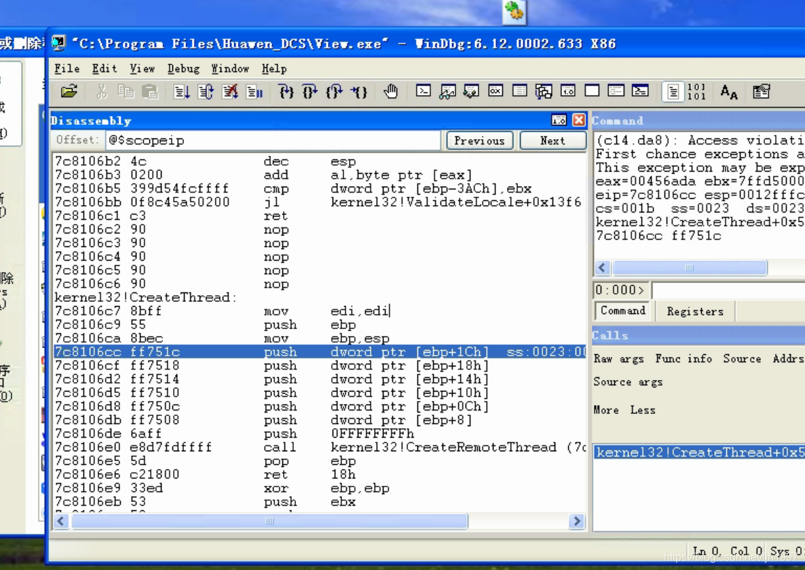Open the Options toolbar icon
The image size is (805, 570).
point(761,92)
